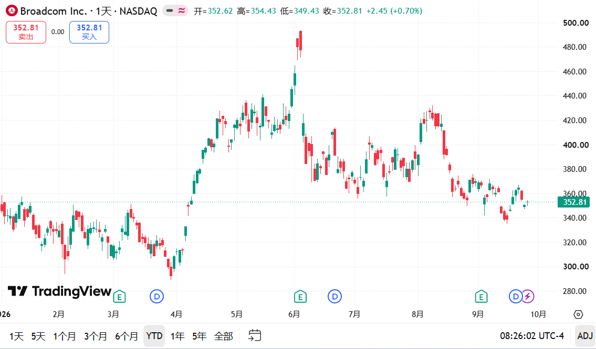Select the 全部 range tab

click(224, 336)
